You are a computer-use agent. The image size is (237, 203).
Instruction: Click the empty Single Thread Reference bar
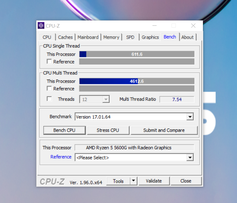click(x=137, y=61)
